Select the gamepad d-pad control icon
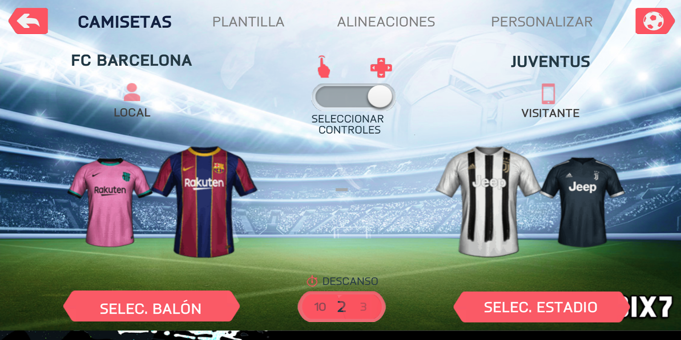The height and width of the screenshot is (340, 681). tap(381, 68)
